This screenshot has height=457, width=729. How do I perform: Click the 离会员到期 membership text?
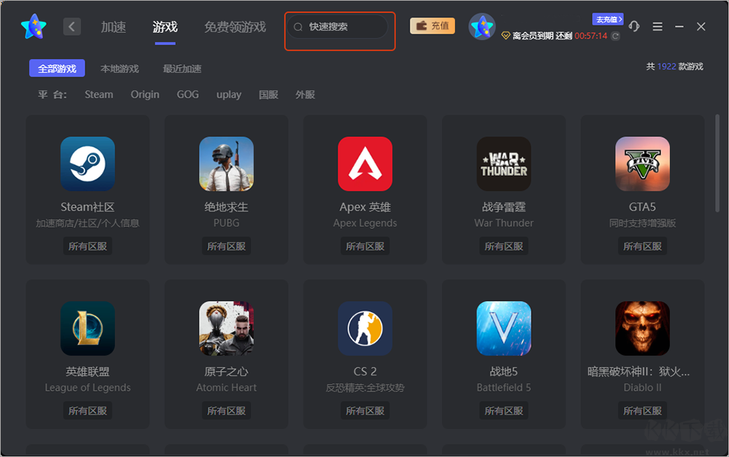tap(542, 36)
